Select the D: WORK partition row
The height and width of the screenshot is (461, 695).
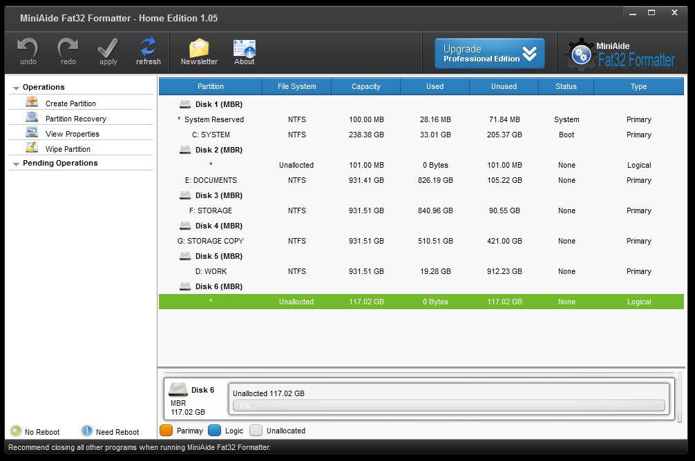[x=421, y=271]
